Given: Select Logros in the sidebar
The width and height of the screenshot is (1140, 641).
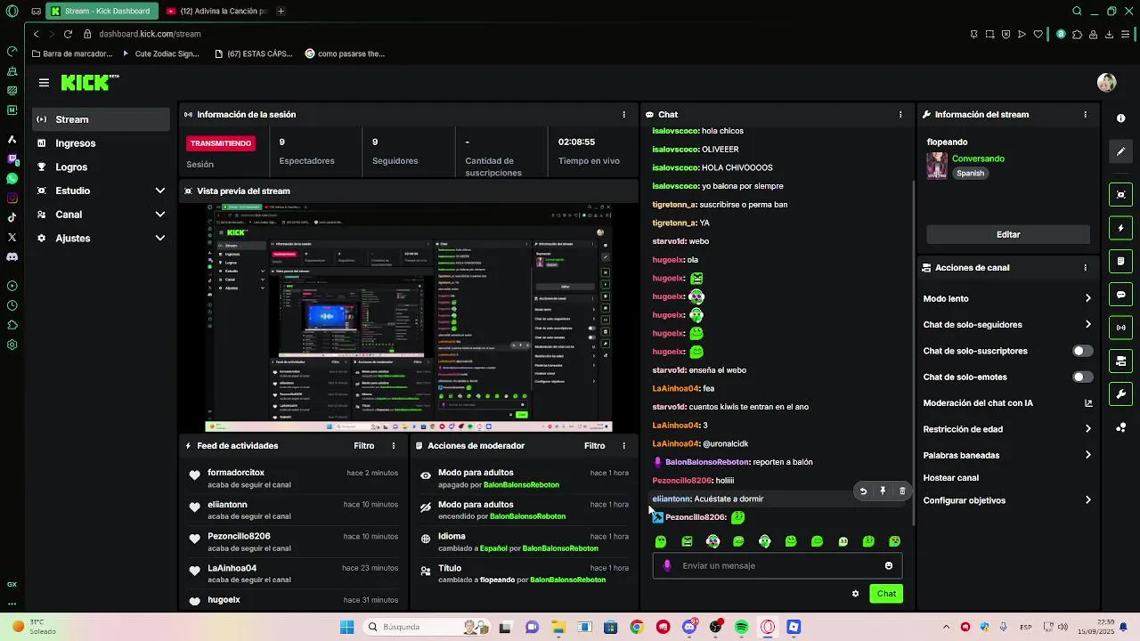Looking at the screenshot, I should point(100,167).
